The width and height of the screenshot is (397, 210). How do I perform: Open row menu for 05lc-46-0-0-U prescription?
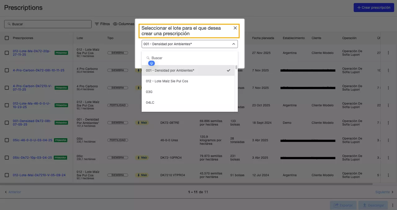388,140
